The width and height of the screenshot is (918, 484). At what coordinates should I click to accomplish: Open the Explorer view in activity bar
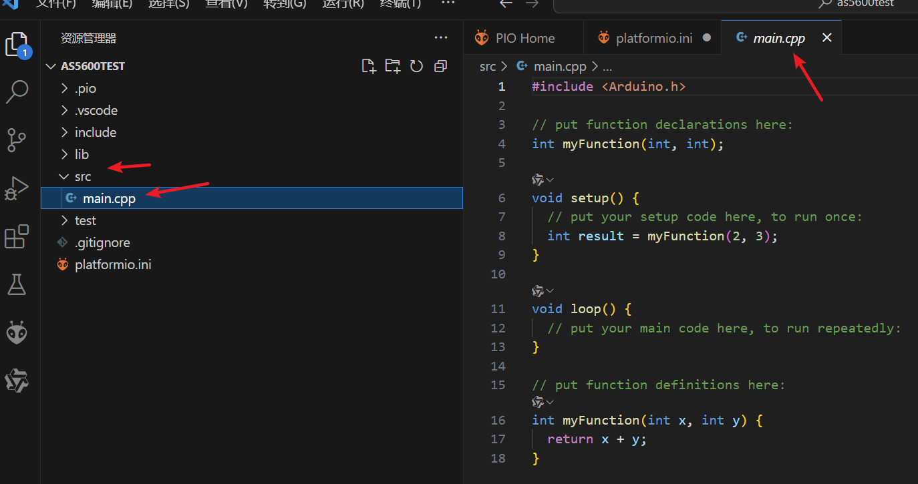coord(17,45)
